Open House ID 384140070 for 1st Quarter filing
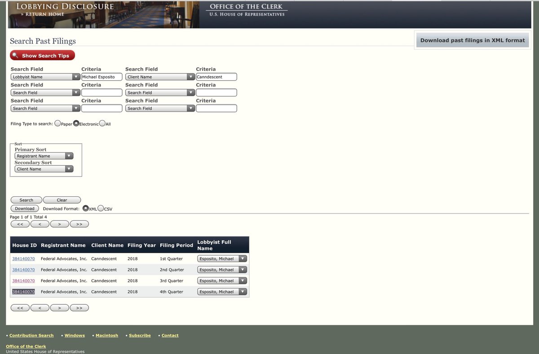The width and height of the screenshot is (539, 354). [x=23, y=259]
